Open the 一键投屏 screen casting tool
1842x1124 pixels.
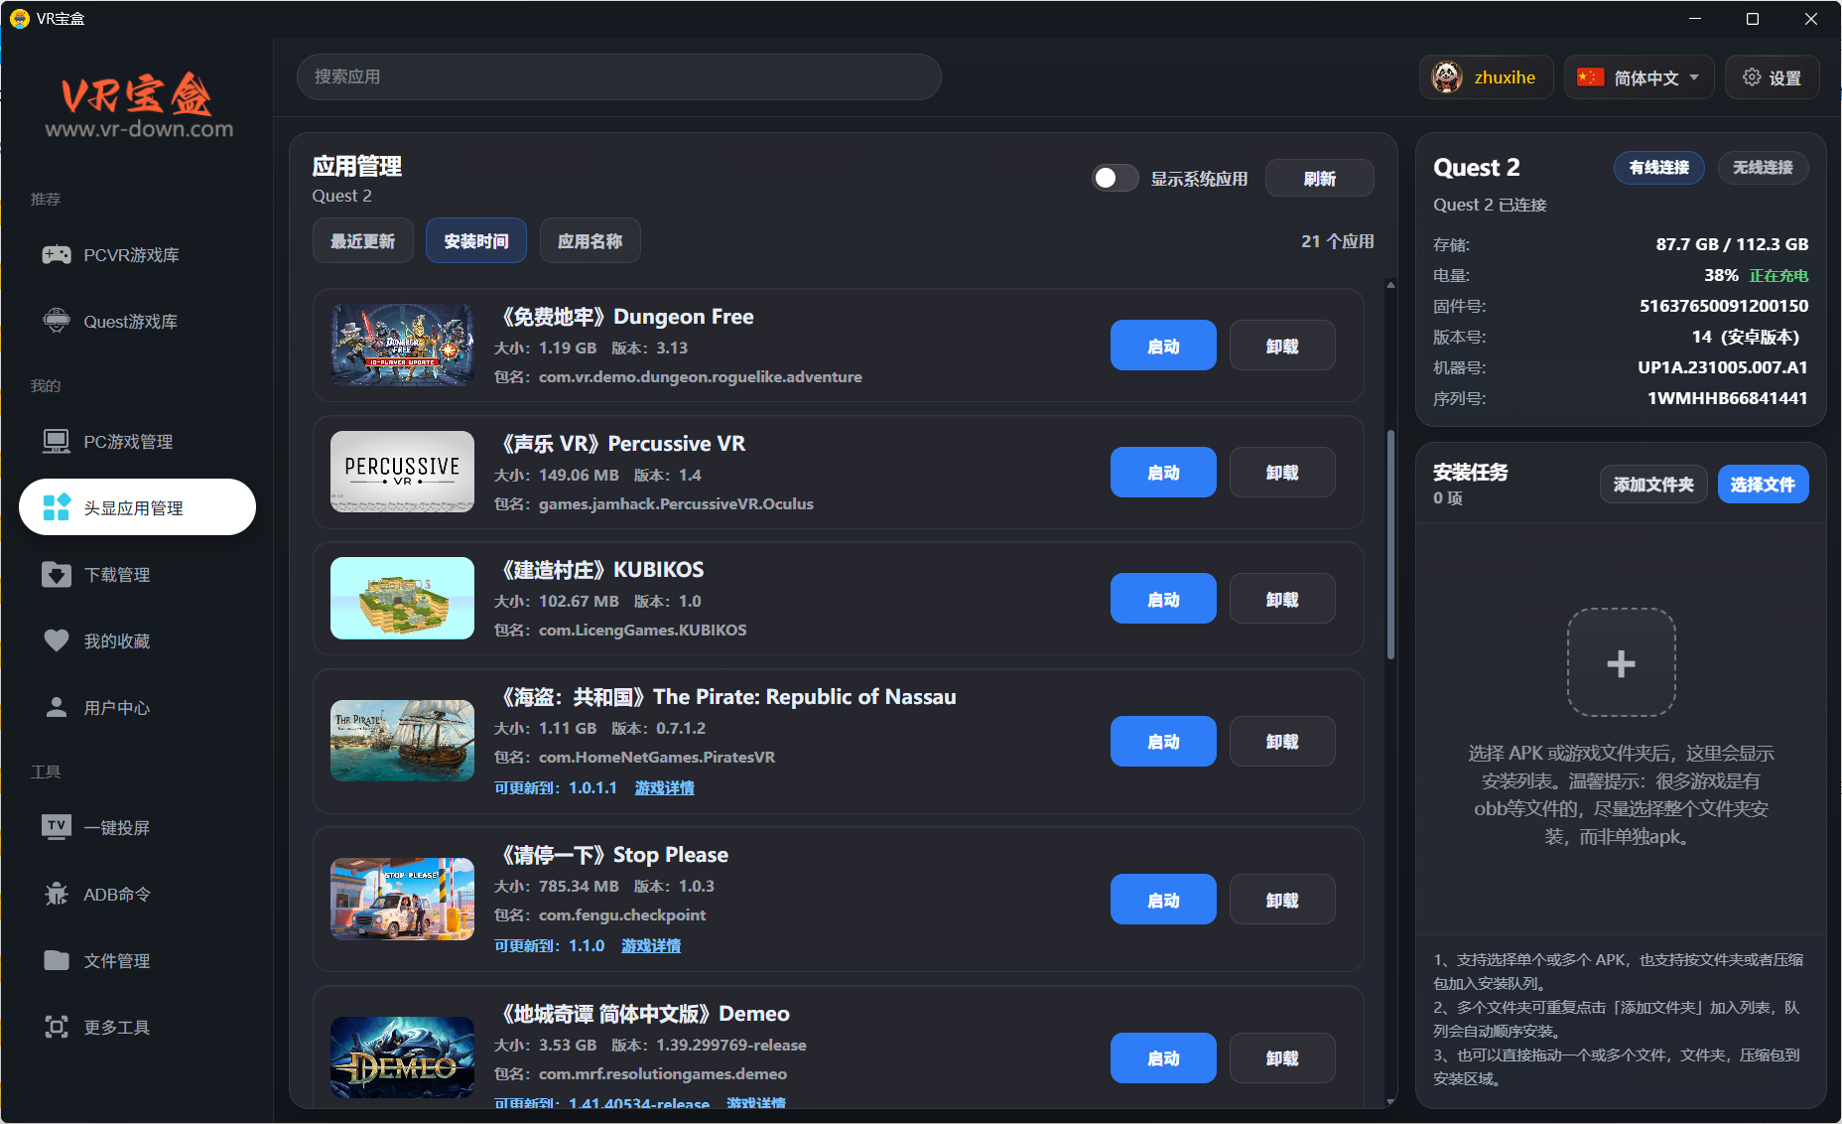pos(116,826)
